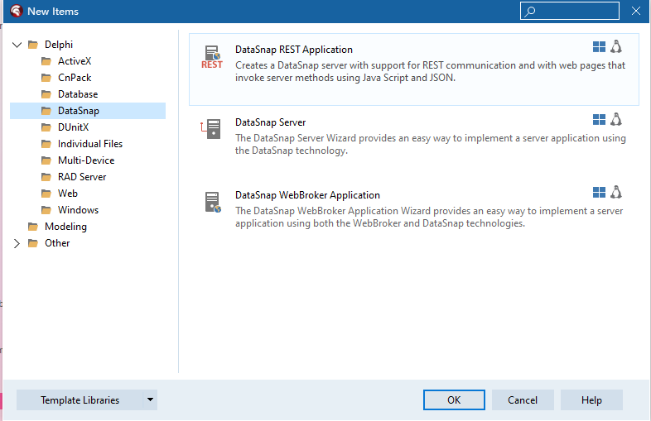The image size is (651, 421).
Task: Click the Multi-Device folder icon
Action: 46,160
